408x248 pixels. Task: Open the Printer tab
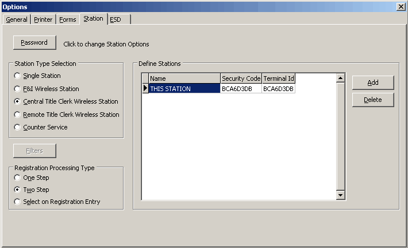coord(43,19)
